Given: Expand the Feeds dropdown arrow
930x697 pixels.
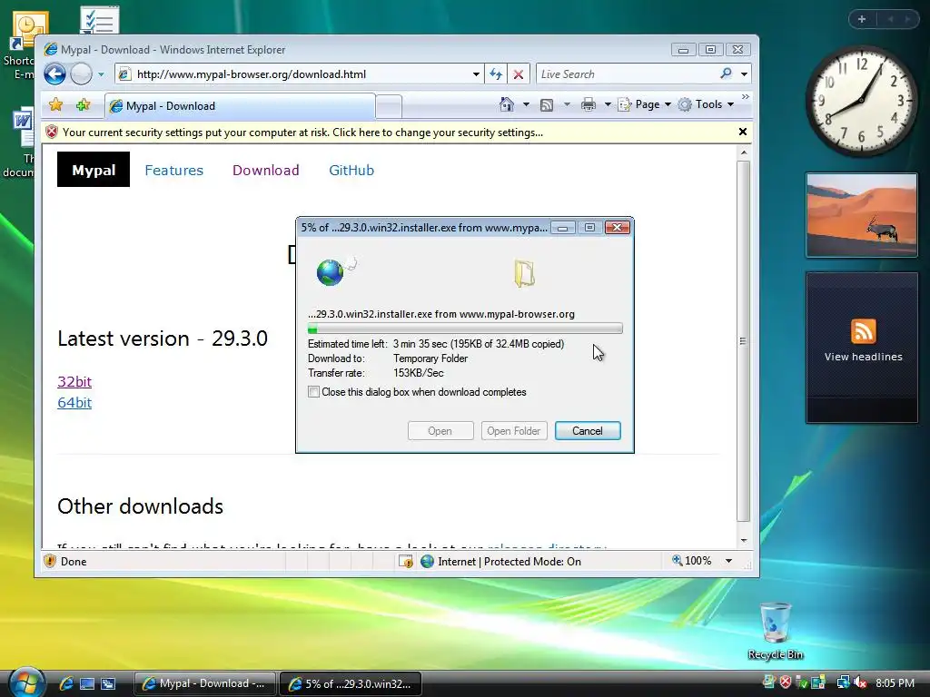Looking at the screenshot, I should 567,105.
